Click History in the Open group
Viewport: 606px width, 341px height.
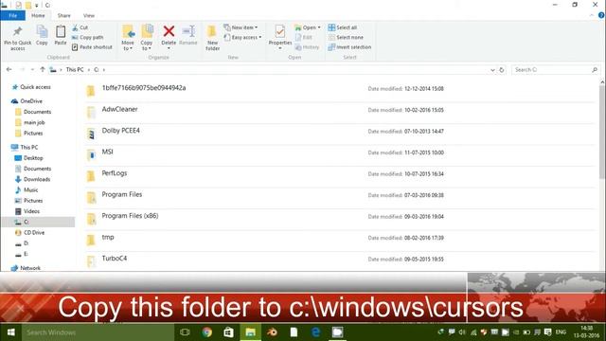(307, 47)
